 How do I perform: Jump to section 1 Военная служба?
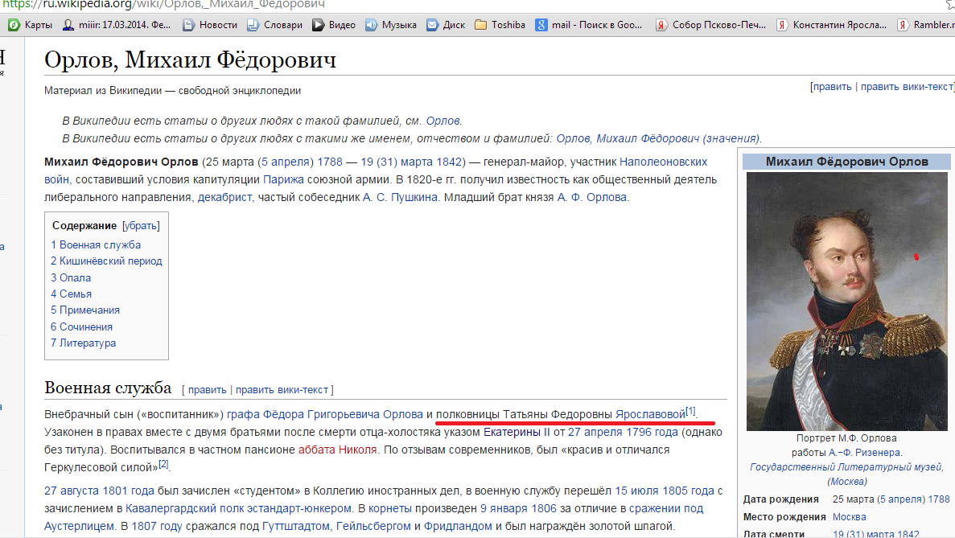point(96,244)
